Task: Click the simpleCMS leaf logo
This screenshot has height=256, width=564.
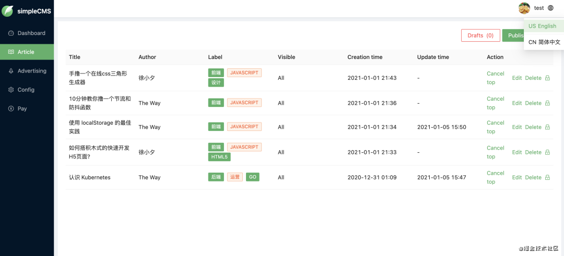Action: click(x=7, y=11)
